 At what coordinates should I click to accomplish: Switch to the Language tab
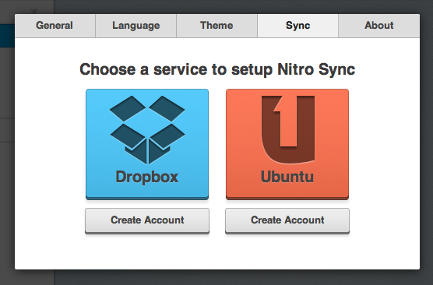[136, 26]
